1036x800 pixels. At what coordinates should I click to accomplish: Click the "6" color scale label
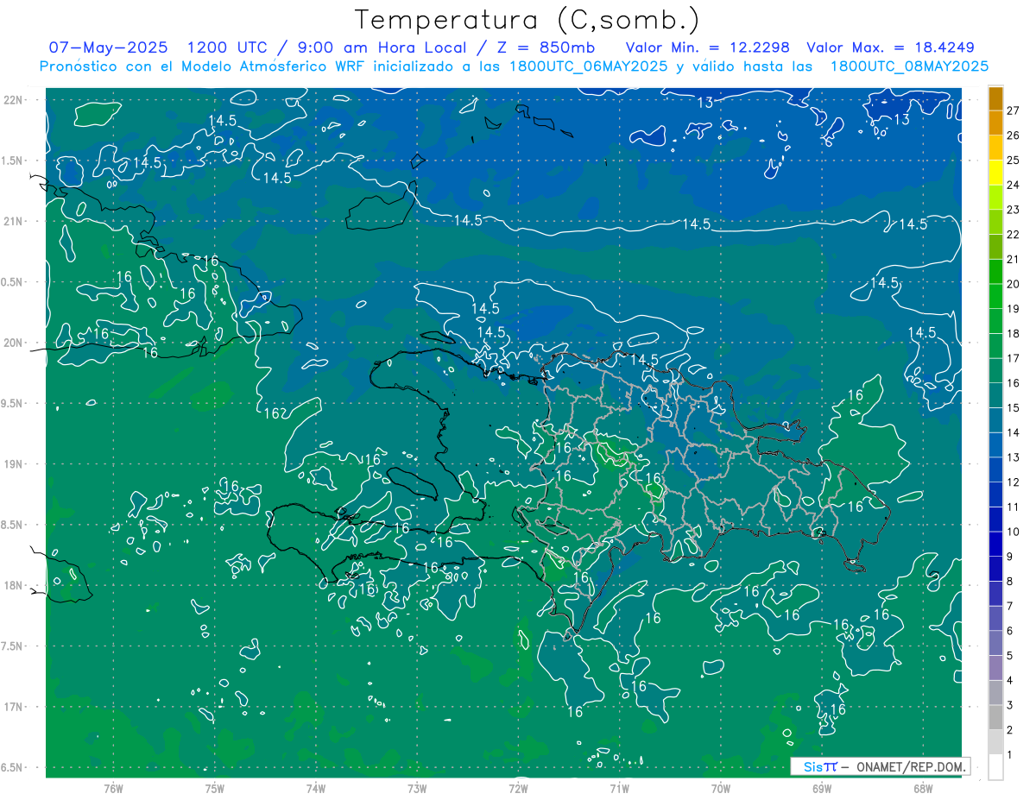[1009, 631]
